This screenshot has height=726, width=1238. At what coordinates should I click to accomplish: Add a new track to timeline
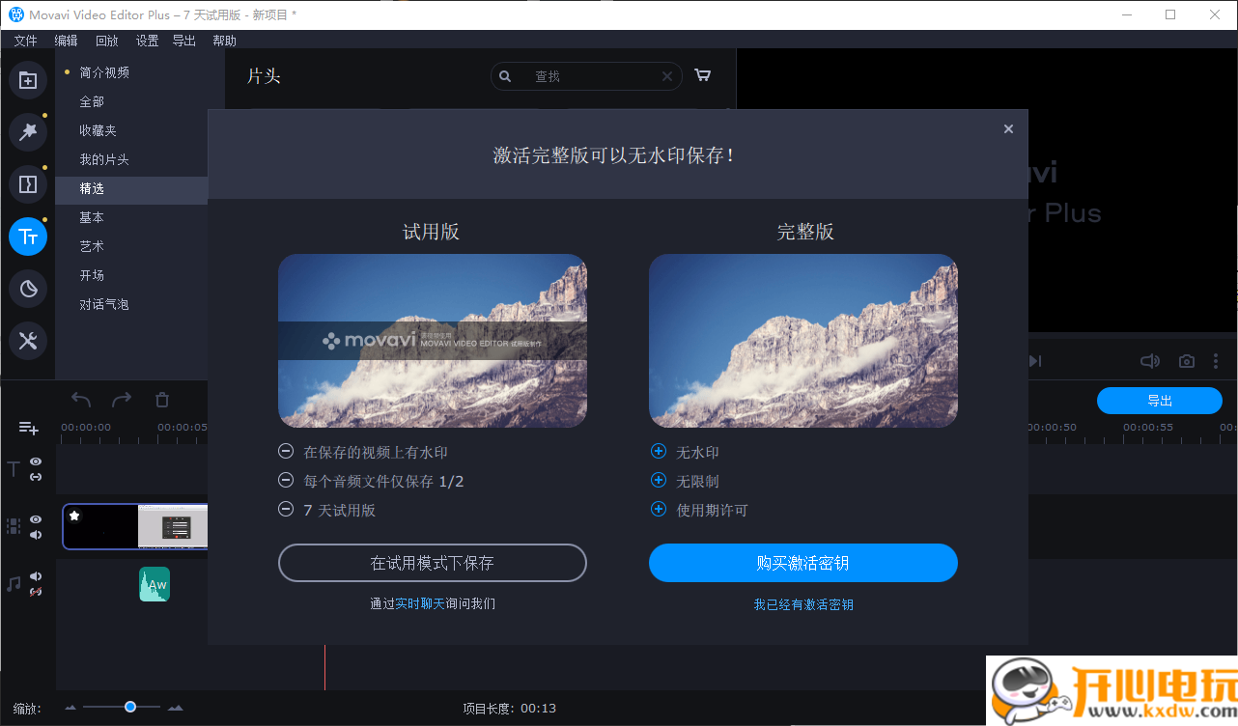(28, 428)
